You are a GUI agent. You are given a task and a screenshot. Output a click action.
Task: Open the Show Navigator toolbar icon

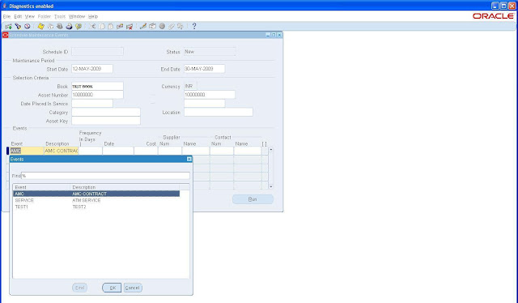tap(27, 27)
